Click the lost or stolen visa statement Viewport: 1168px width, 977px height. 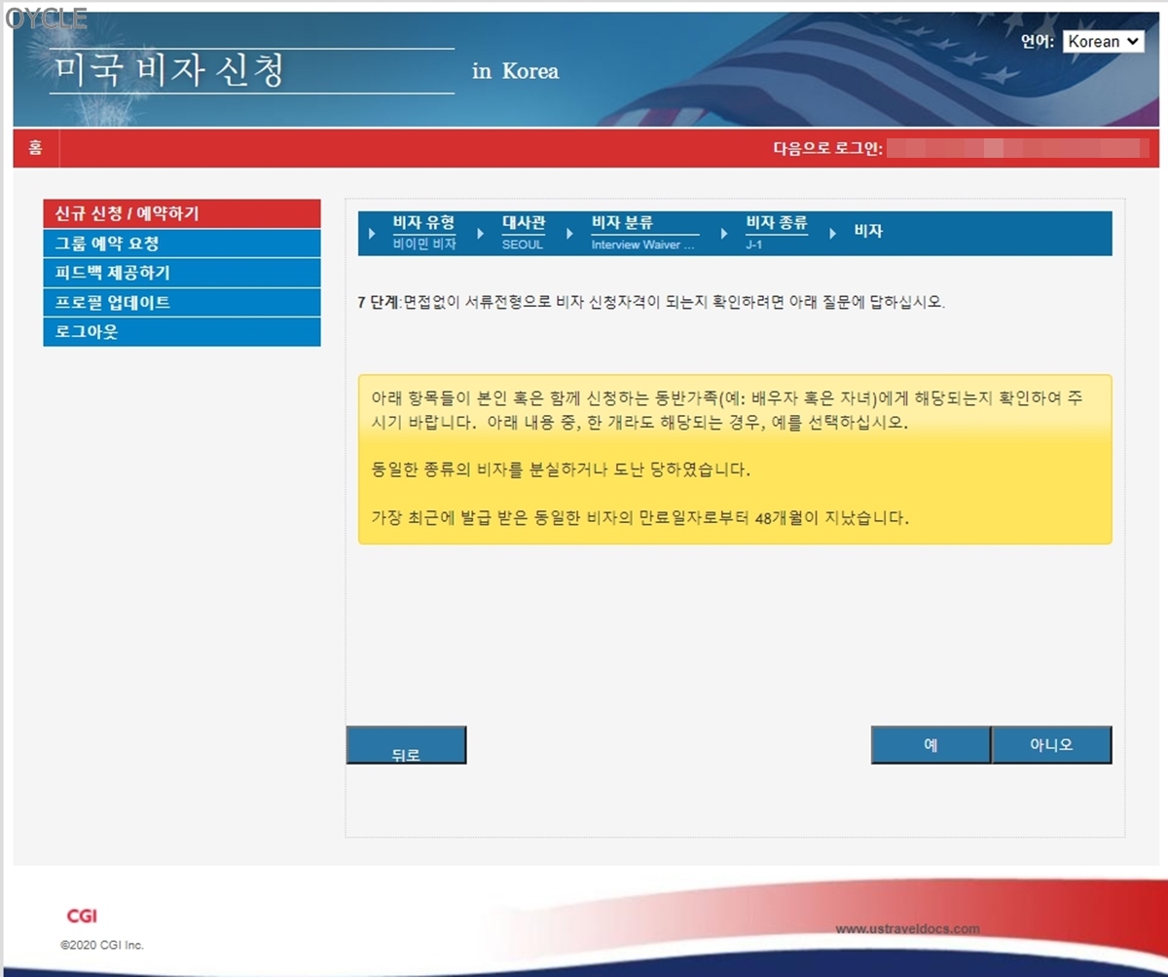[561, 470]
